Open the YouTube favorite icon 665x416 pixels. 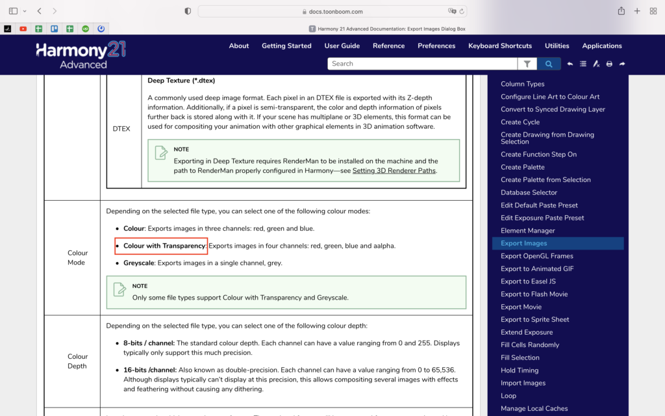(23, 29)
